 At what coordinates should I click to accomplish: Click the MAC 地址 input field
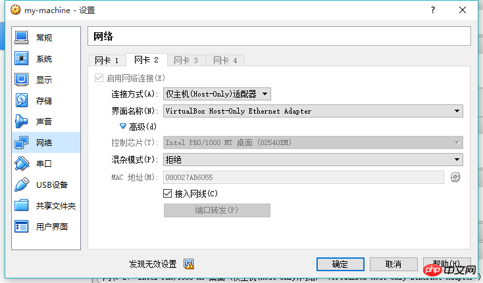[303, 177]
